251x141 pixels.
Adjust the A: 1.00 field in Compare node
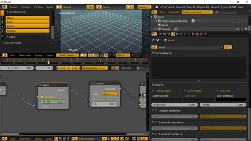[x=105, y=104]
